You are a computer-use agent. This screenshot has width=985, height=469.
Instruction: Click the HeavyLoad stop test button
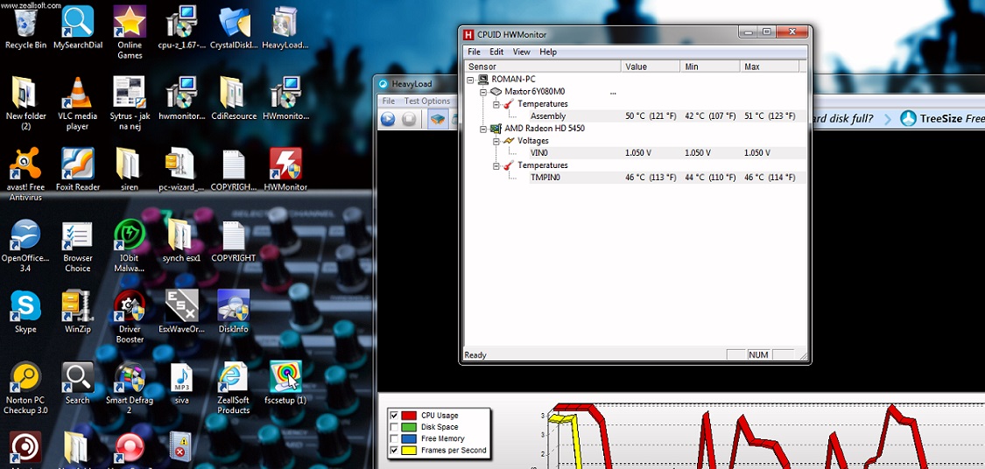click(x=409, y=119)
